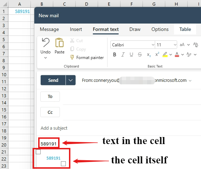Click the Paste clipboard icon
This screenshot has width=201, height=169.
(x=59, y=43)
